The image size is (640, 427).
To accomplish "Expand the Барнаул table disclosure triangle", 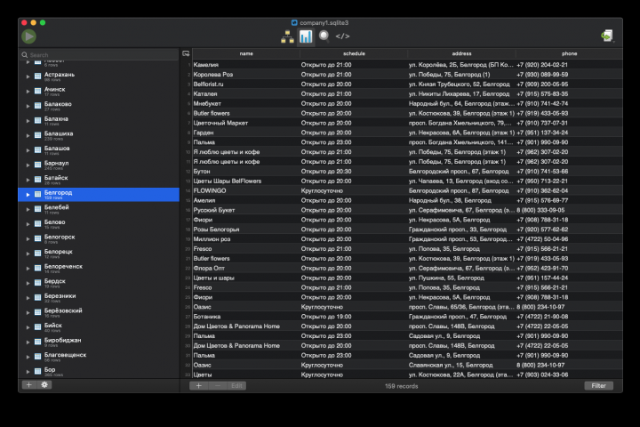I will coord(28,165).
